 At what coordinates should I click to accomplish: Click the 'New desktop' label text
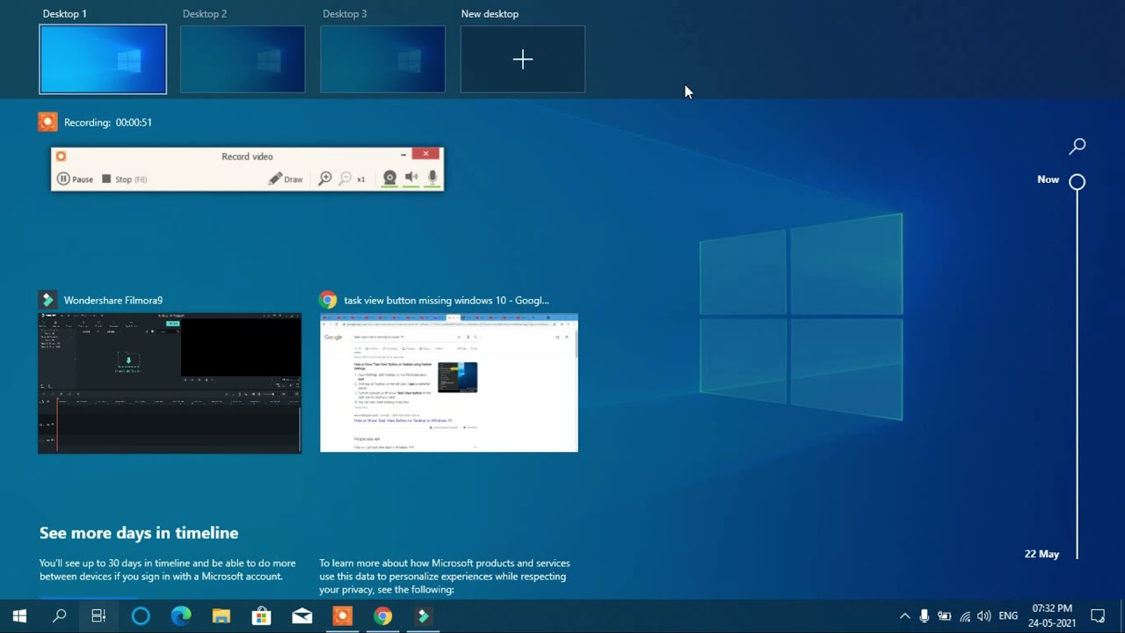pyautogui.click(x=490, y=14)
